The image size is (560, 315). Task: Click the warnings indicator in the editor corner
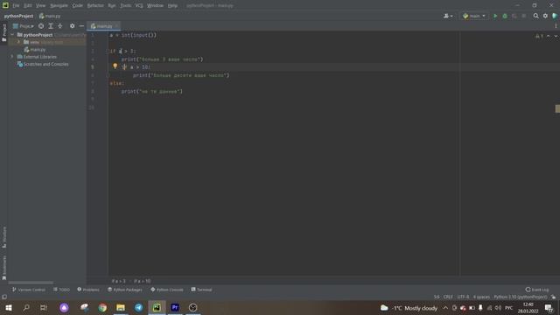[539, 36]
